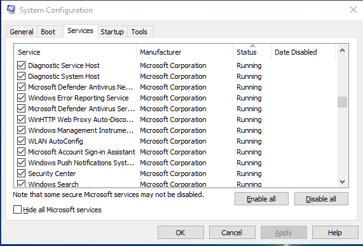Toggle Windows Management Instrume... checkbox
The width and height of the screenshot is (363, 246).
[22, 130]
